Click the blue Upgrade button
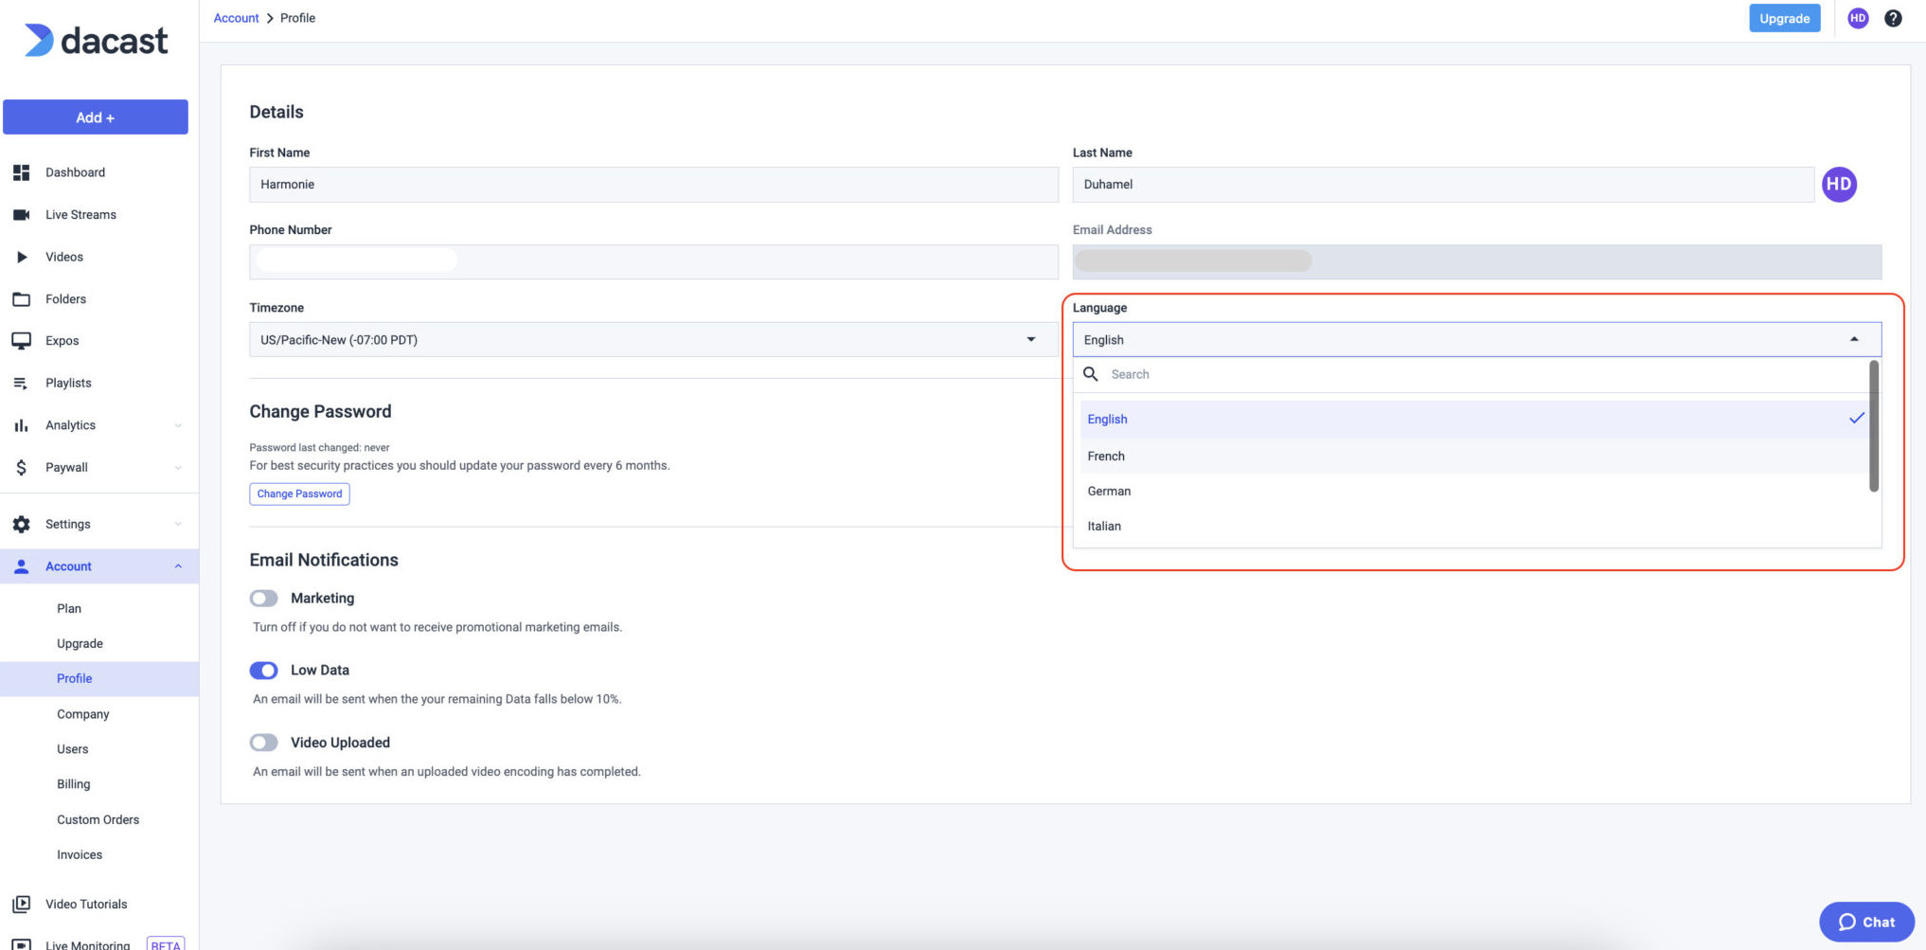Image resolution: width=1926 pixels, height=950 pixels. click(x=1784, y=18)
